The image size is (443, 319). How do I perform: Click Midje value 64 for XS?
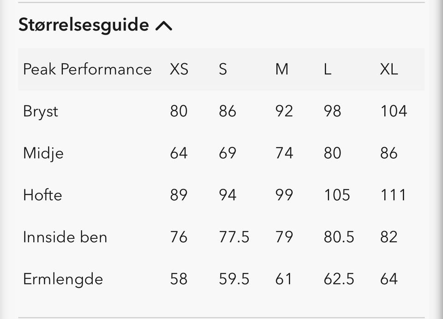179,153
